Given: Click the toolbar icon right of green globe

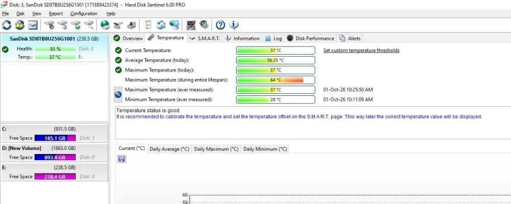Looking at the screenshot, I should pos(118,24).
